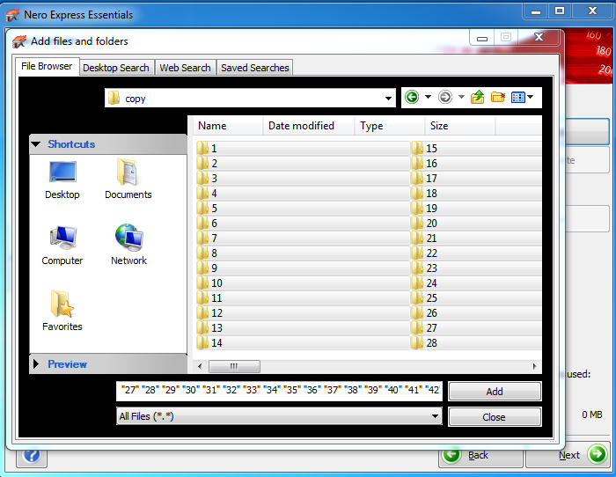Image resolution: width=616 pixels, height=477 pixels.
Task: Switch to File Browser tab
Action: click(x=47, y=66)
